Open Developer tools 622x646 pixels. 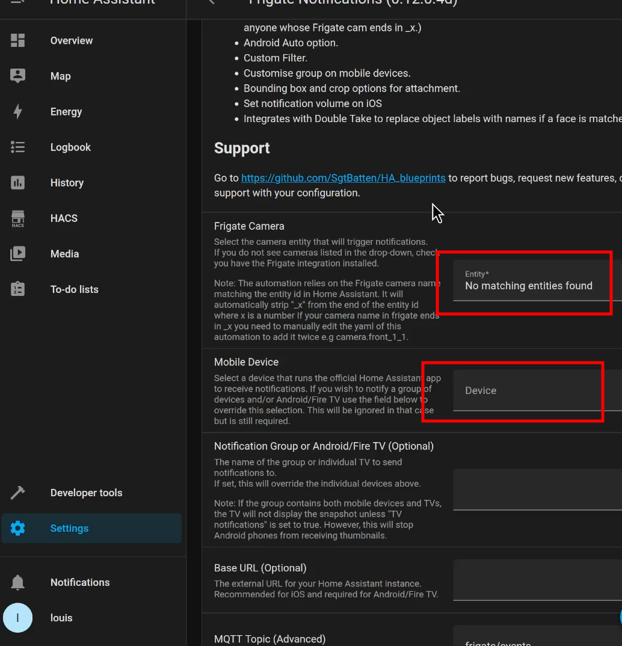click(91, 493)
